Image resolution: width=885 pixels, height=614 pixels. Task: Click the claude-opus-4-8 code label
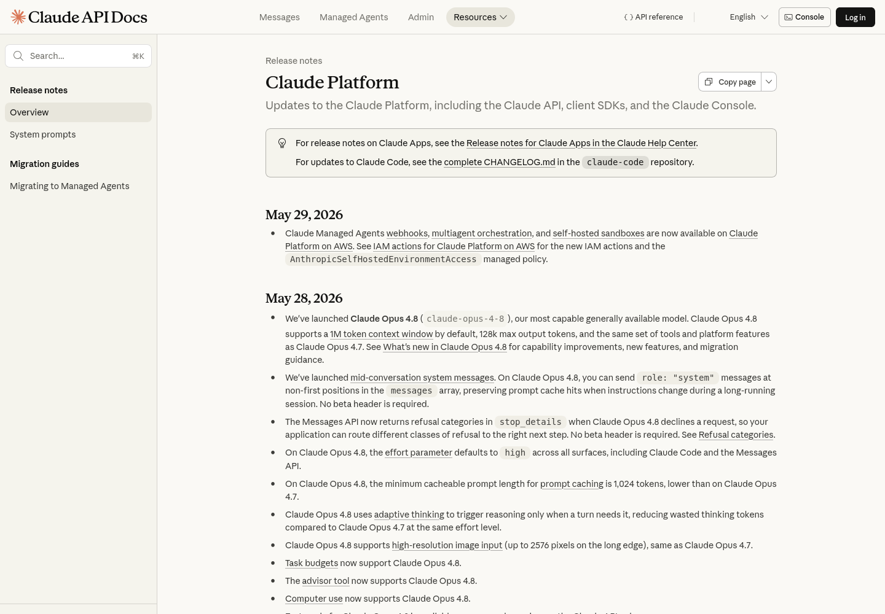(465, 319)
